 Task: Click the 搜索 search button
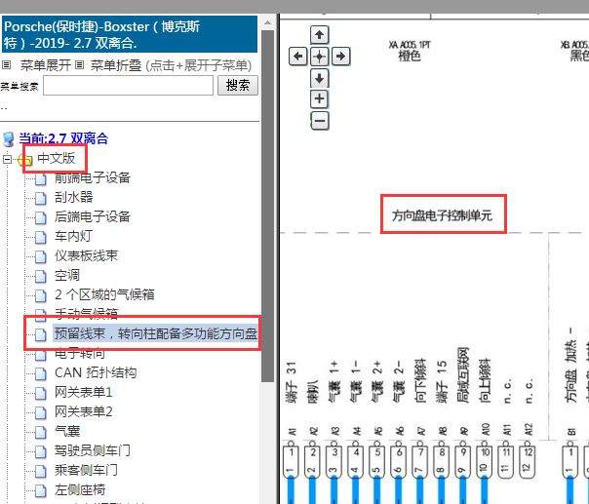coord(238,85)
